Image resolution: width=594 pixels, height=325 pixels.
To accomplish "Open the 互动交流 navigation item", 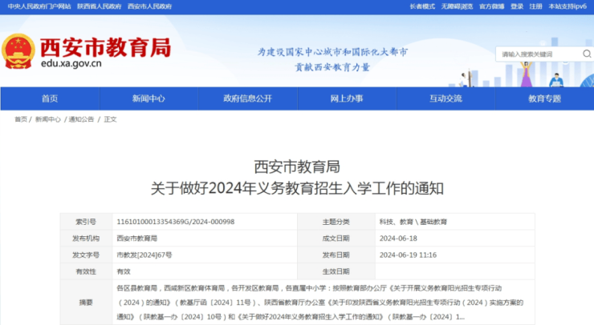I will [445, 98].
